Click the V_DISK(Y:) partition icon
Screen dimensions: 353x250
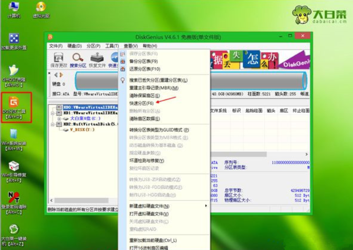coord(65,130)
